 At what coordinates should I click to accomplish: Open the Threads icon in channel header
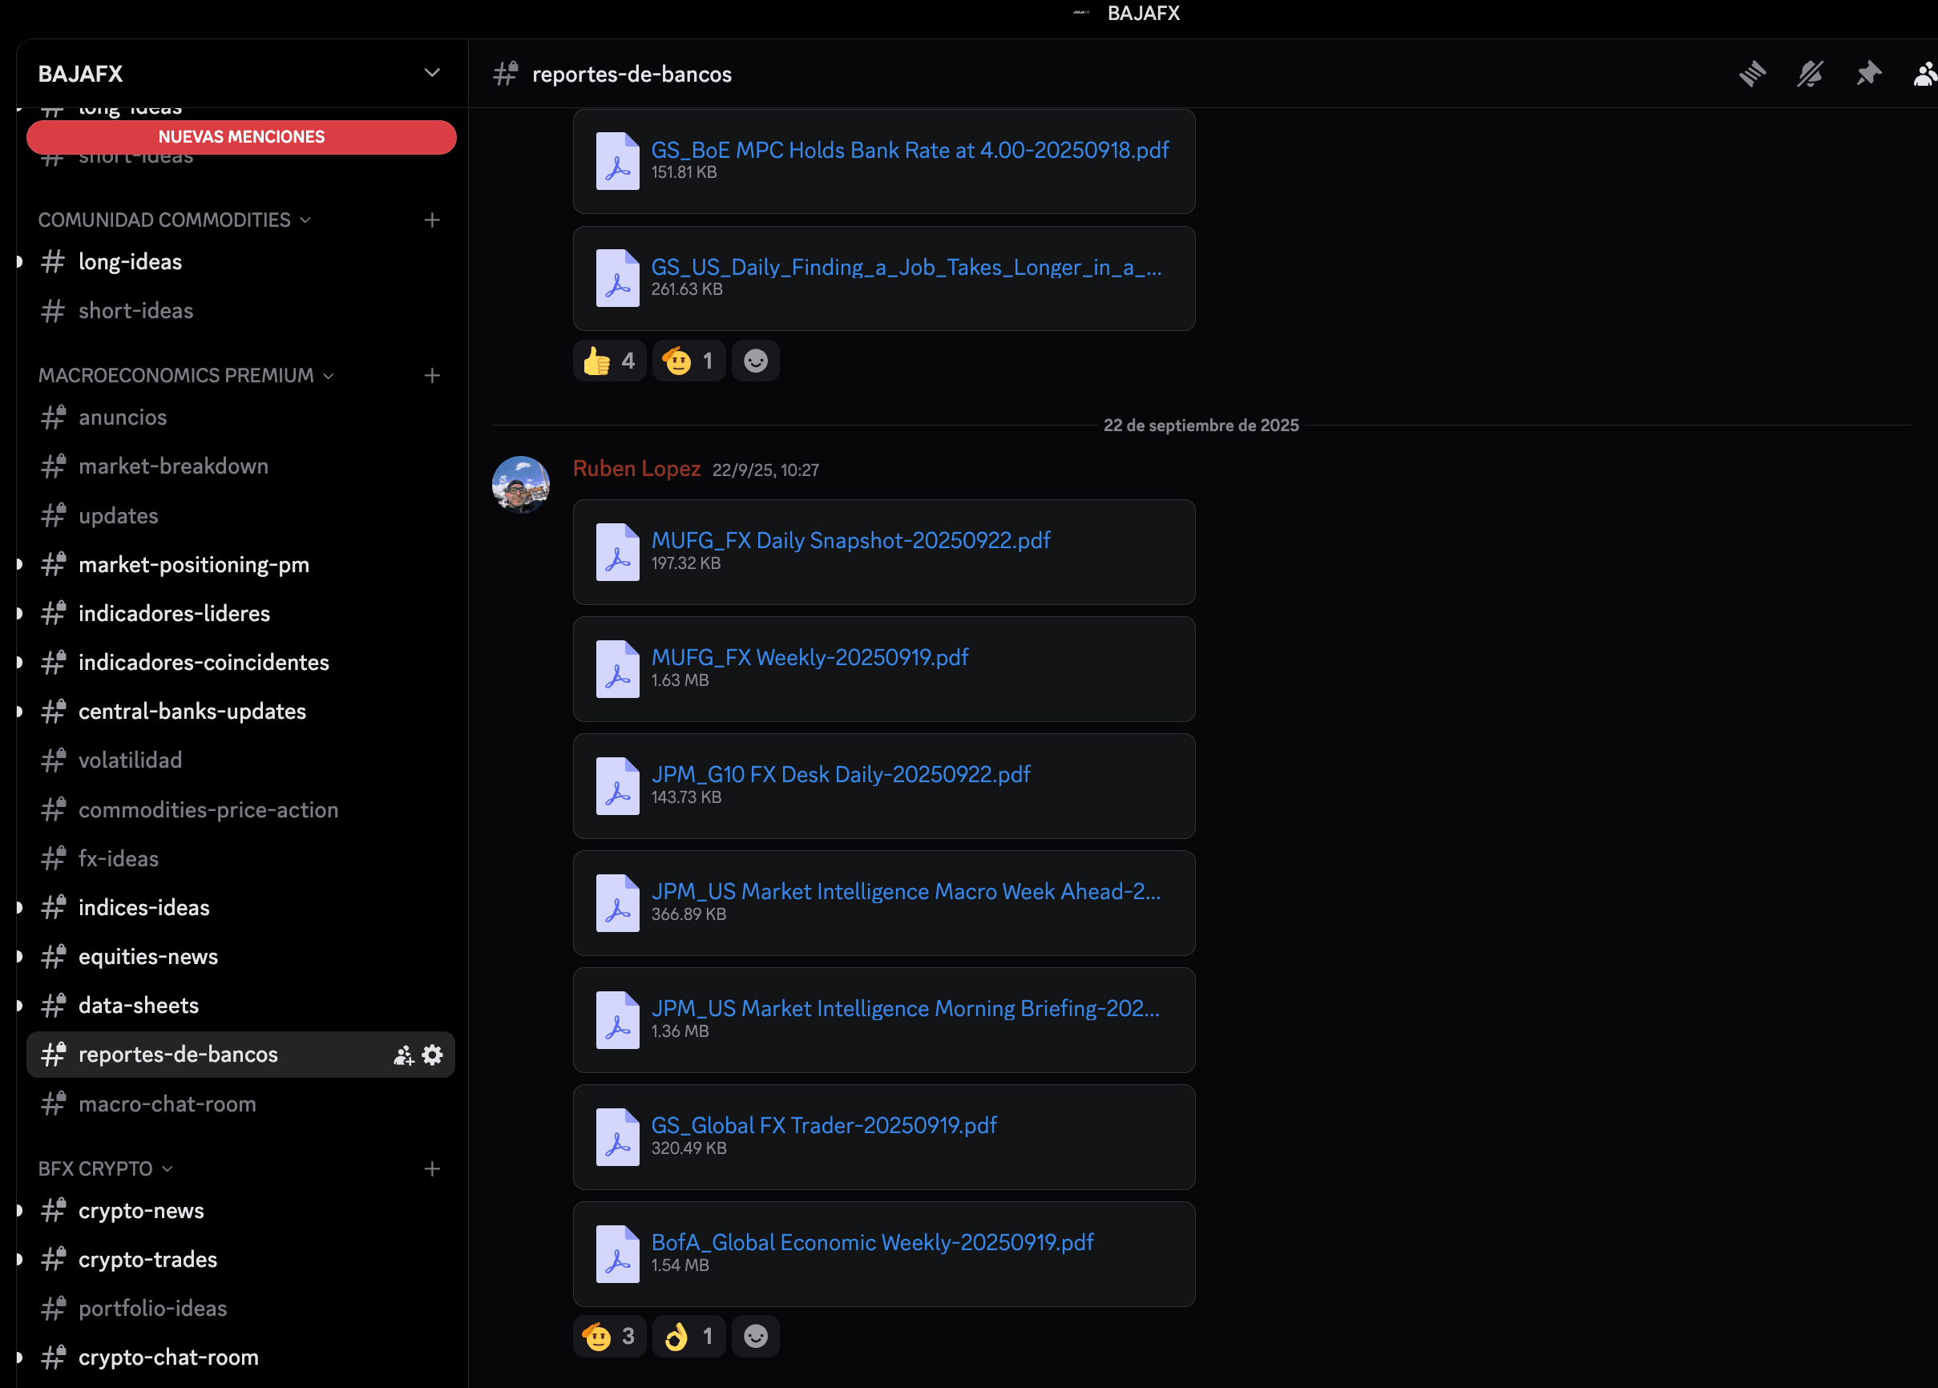tap(1752, 75)
